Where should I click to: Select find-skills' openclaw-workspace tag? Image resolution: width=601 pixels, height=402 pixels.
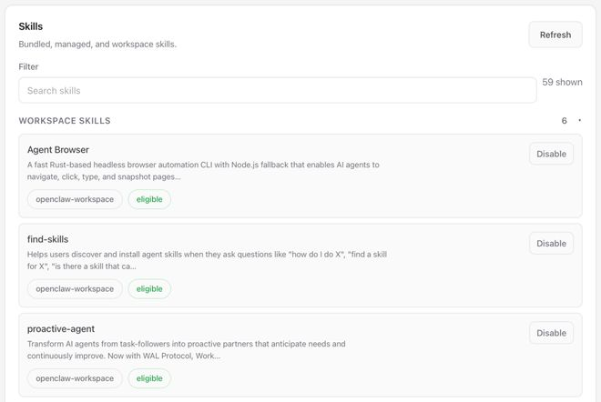coord(75,288)
